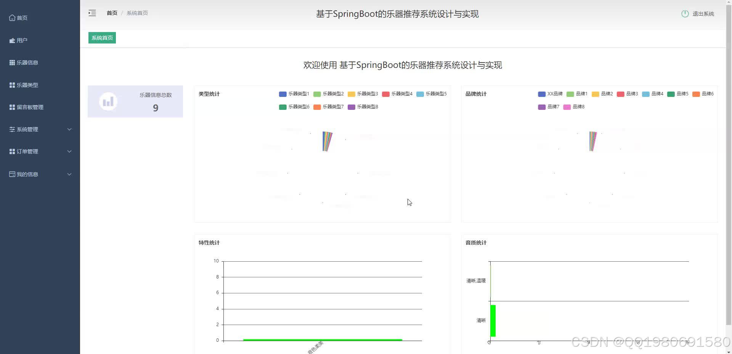Click 首页 in the breadcrumb
This screenshot has width=732, height=354.
(112, 13)
